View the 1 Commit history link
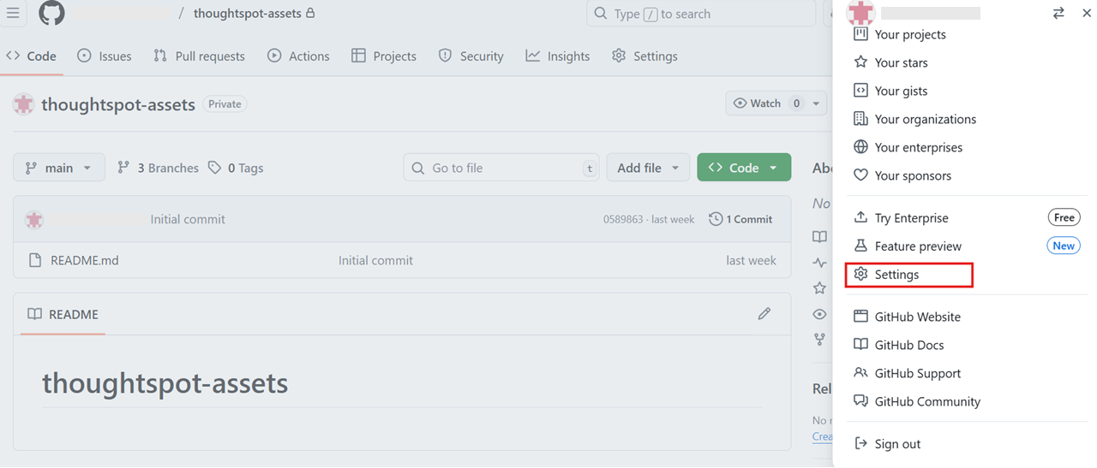This screenshot has width=1097, height=468. (x=740, y=219)
